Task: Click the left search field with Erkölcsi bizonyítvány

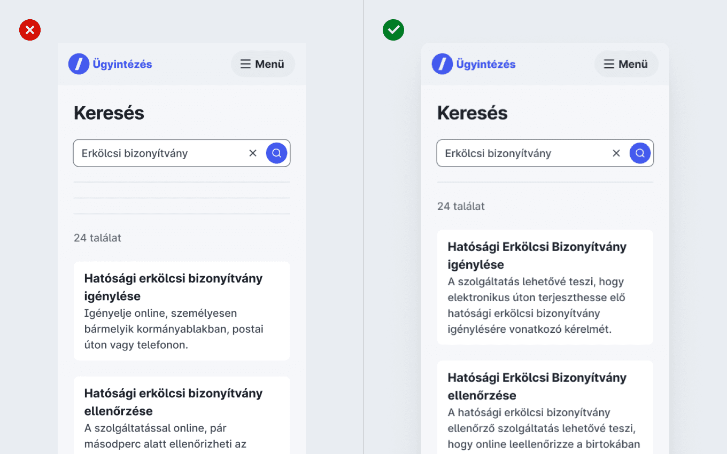Action: click(182, 153)
